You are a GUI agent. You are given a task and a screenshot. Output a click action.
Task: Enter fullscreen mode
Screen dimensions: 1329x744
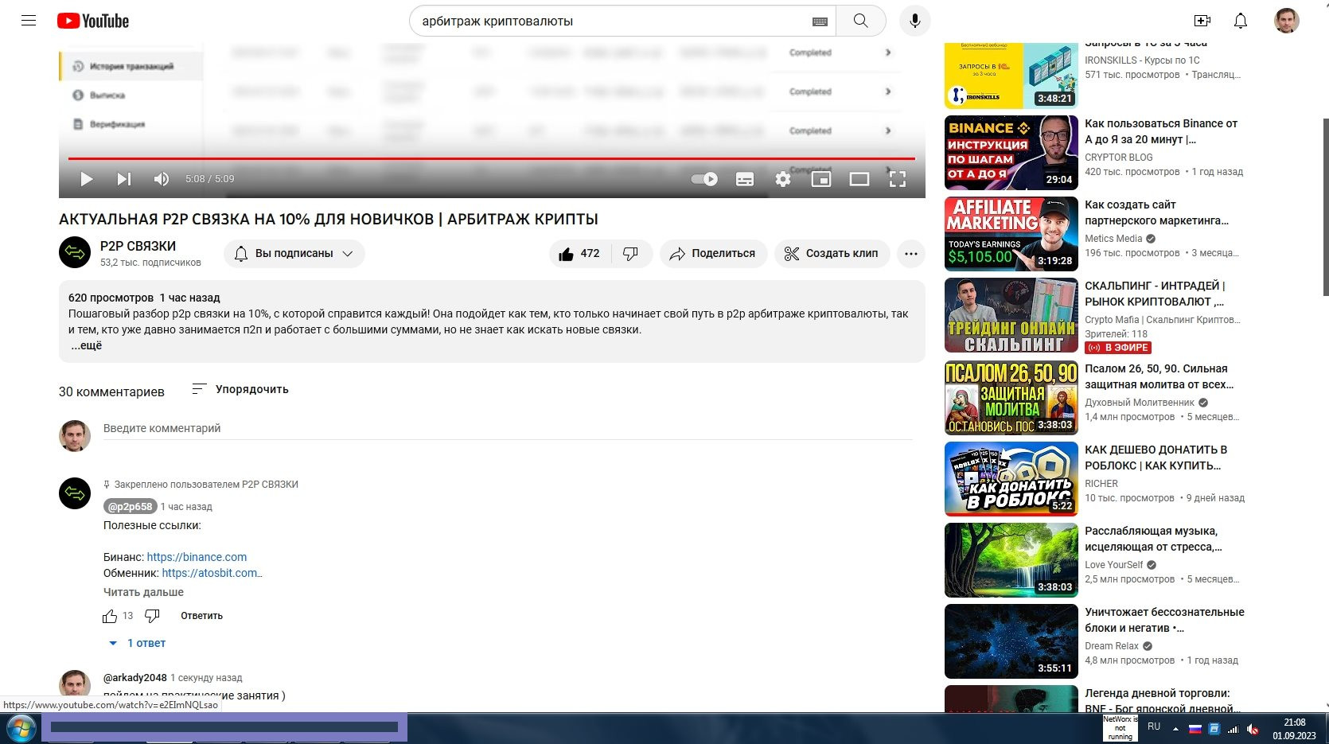[x=898, y=179]
